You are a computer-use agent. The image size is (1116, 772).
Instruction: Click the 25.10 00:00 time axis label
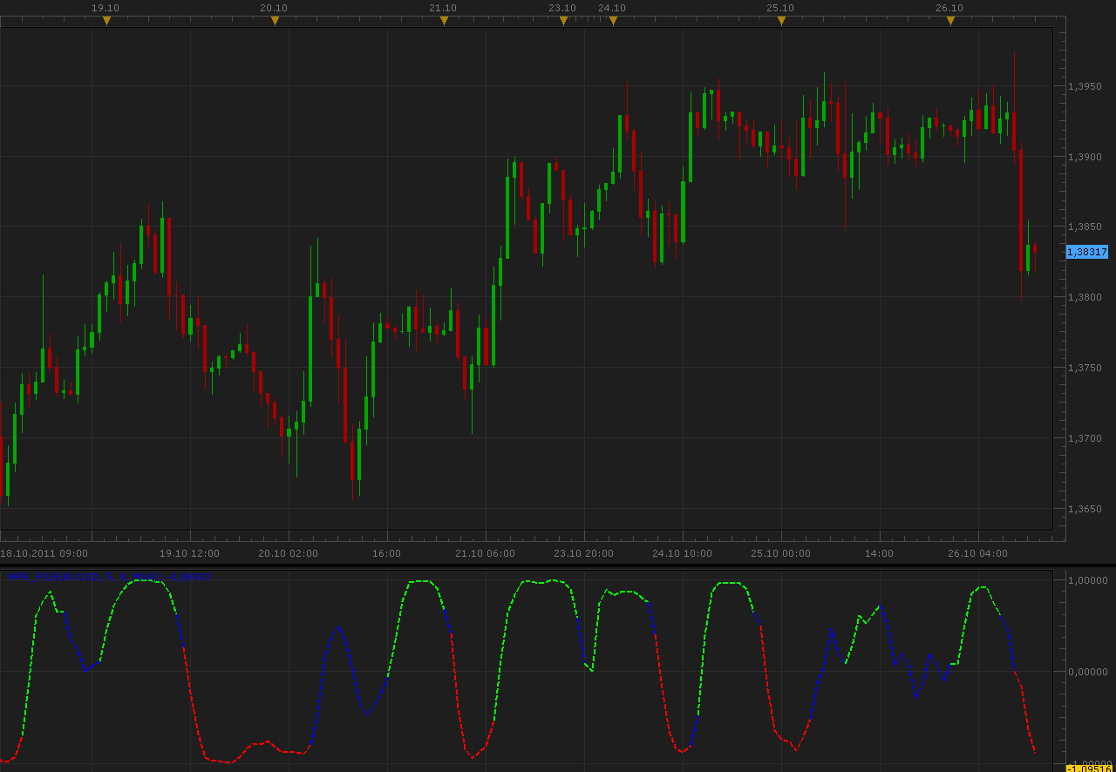pos(780,553)
